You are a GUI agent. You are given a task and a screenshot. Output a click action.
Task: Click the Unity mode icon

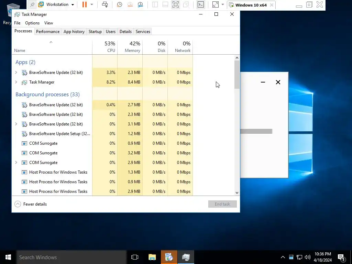186,4
